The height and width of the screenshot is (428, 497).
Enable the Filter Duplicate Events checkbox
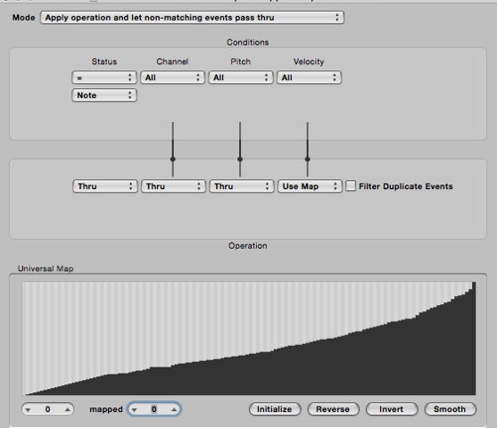[351, 186]
